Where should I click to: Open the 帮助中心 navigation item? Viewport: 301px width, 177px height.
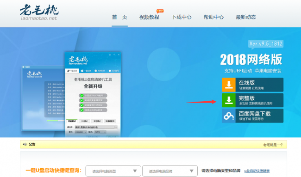pos(213,17)
